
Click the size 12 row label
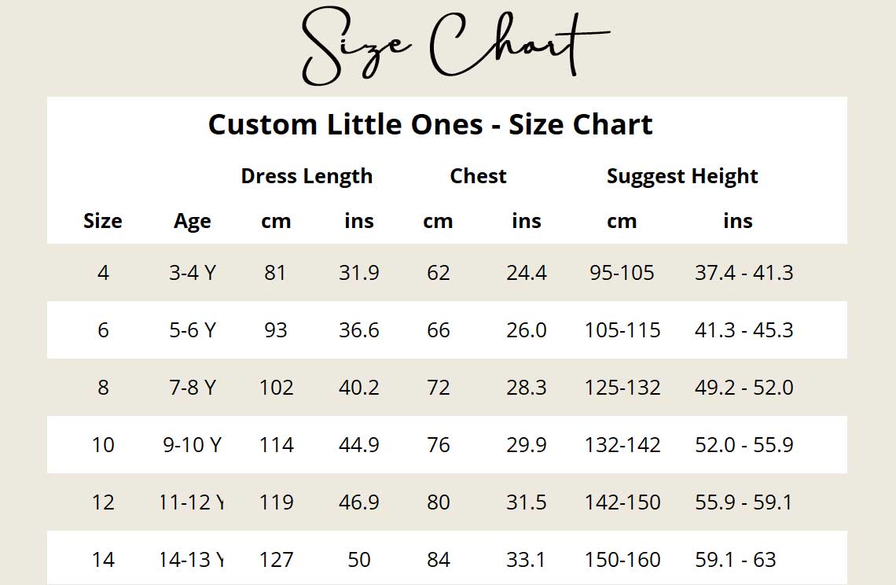pyautogui.click(x=103, y=502)
